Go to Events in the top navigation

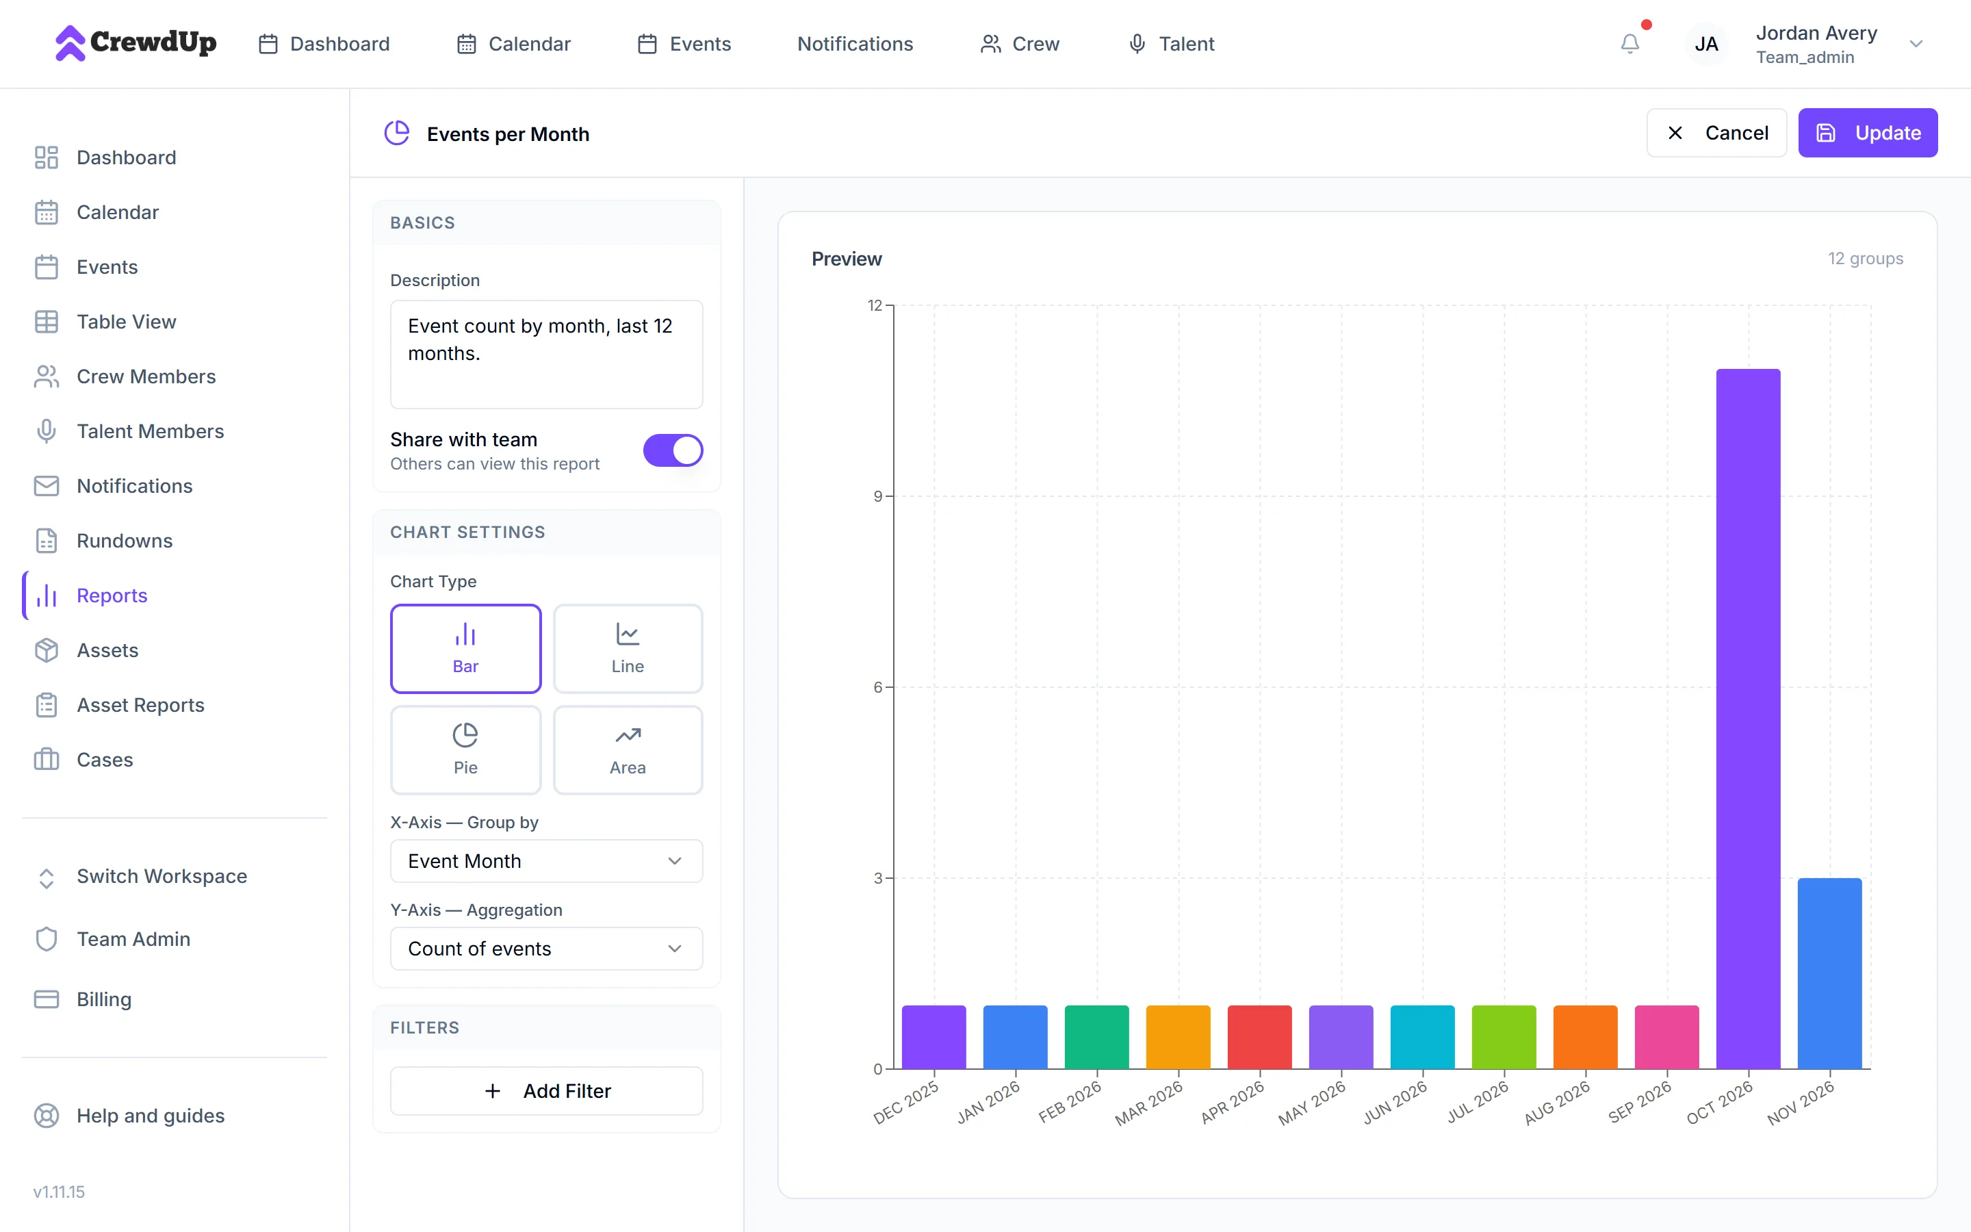pyautogui.click(x=684, y=44)
